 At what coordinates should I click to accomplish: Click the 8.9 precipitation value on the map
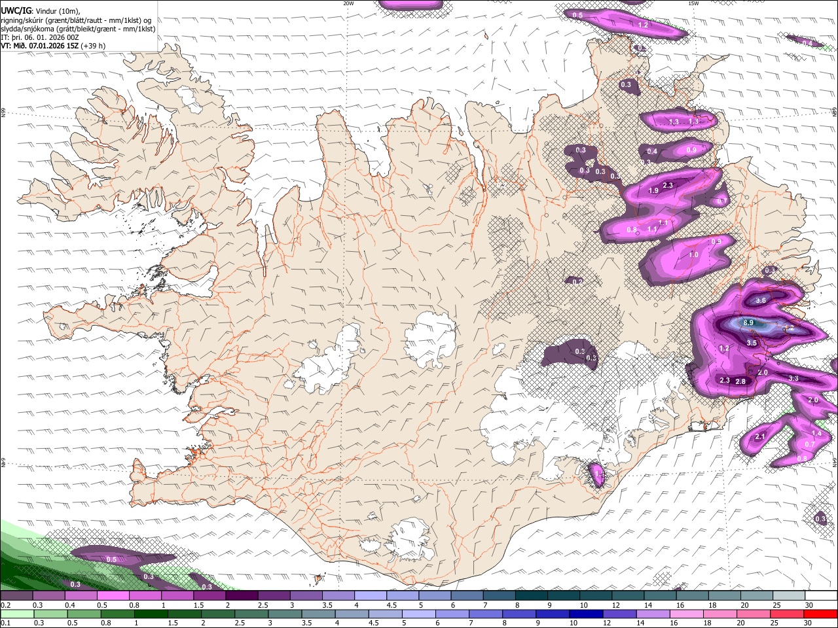tap(750, 323)
